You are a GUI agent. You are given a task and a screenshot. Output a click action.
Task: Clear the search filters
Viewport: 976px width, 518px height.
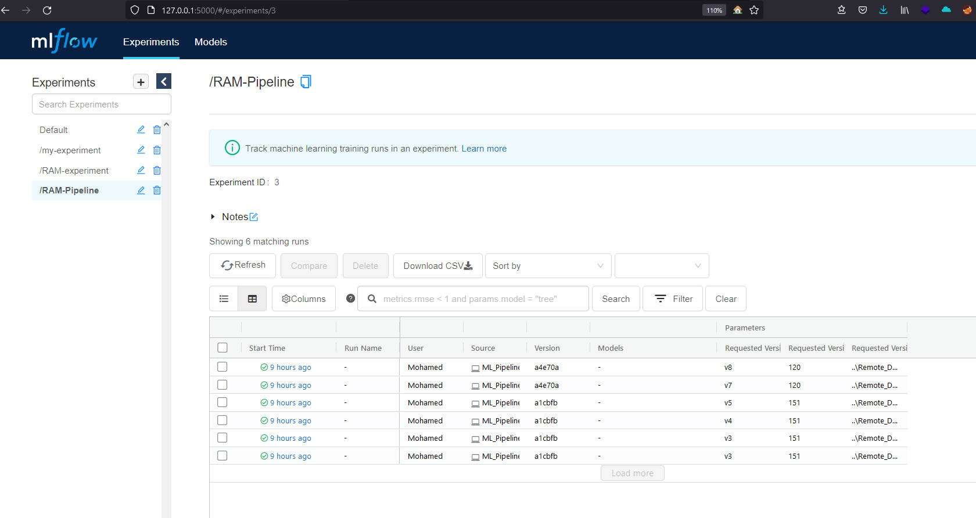[x=726, y=298]
